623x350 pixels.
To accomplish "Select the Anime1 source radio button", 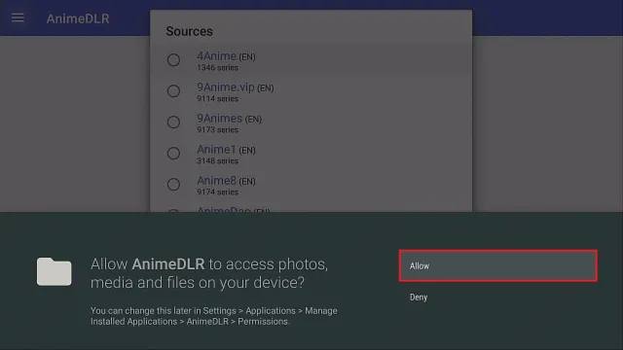I will (173, 154).
